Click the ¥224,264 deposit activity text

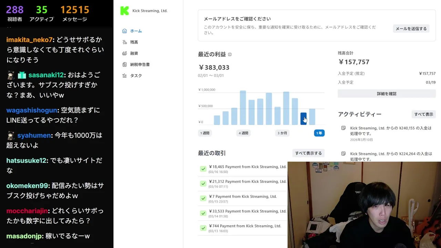click(391, 156)
